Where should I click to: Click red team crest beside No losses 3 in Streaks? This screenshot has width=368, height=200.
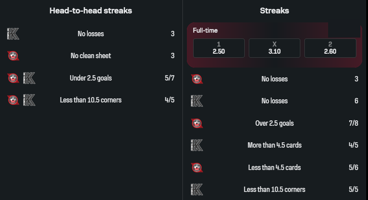(x=196, y=79)
